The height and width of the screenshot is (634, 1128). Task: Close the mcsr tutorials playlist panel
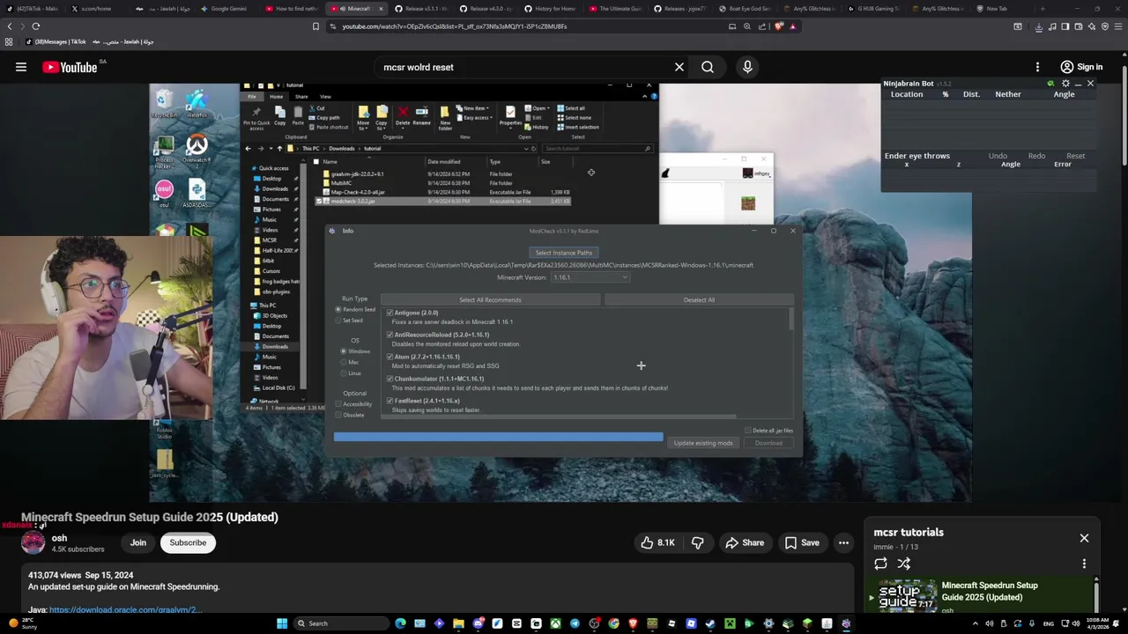(x=1084, y=538)
